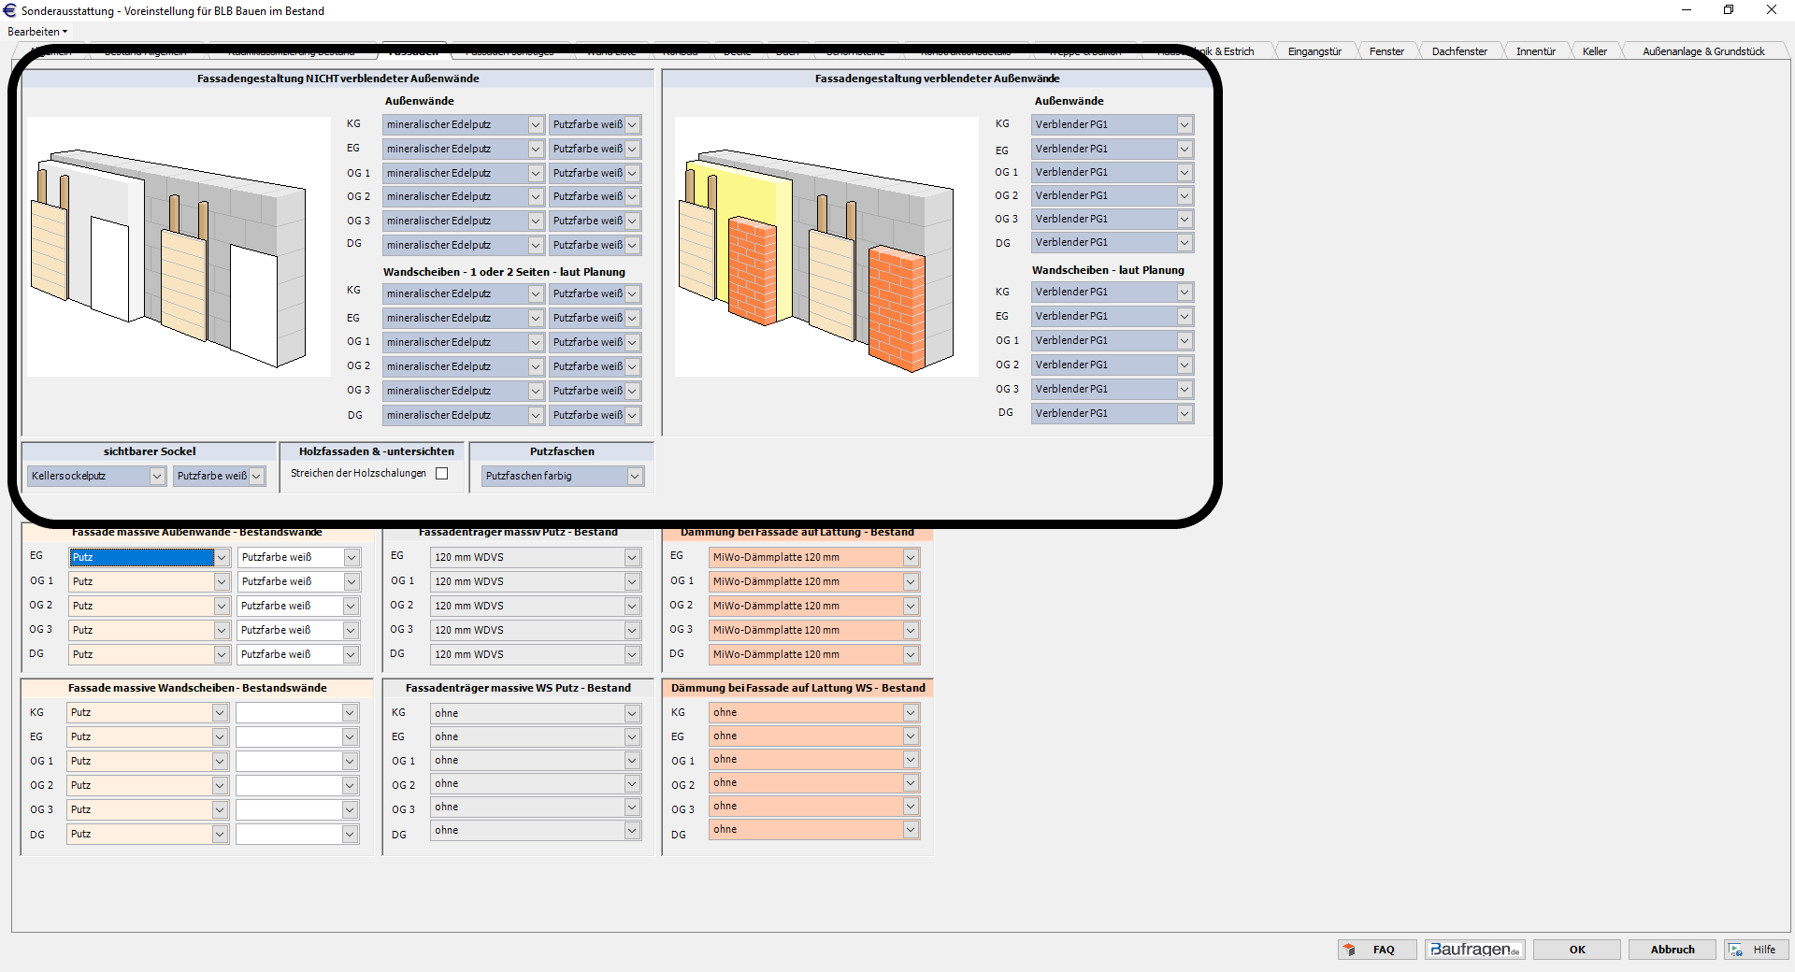Image resolution: width=1795 pixels, height=972 pixels.
Task: Open the Bearbeiten menu
Action: click(37, 32)
